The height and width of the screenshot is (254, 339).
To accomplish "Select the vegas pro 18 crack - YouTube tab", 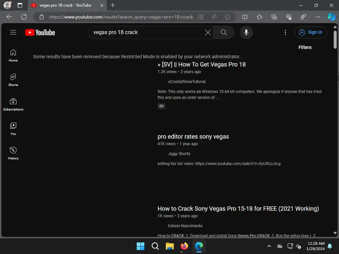I will 67,5.
